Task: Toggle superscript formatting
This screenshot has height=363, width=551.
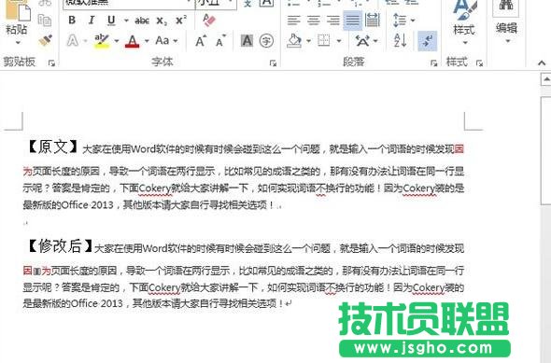Action: click(181, 21)
